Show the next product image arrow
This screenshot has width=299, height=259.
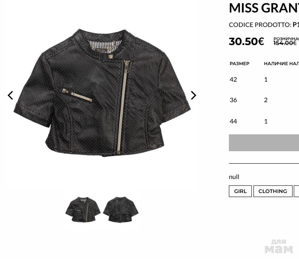pos(193,95)
